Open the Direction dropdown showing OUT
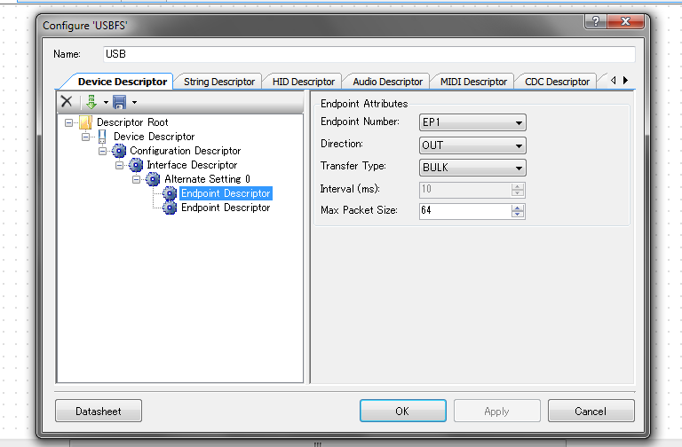Image resolution: width=682 pixels, height=447 pixels. (x=472, y=145)
